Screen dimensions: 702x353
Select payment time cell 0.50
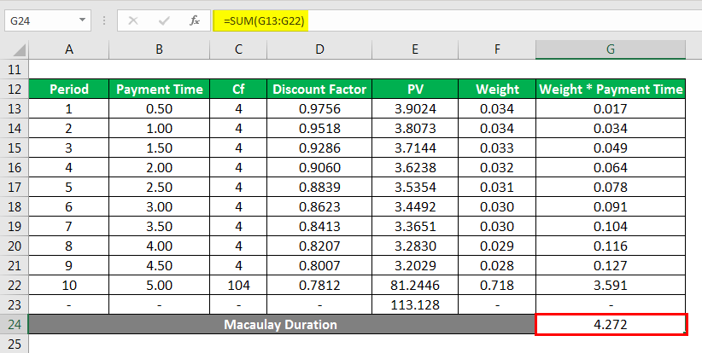(160, 108)
